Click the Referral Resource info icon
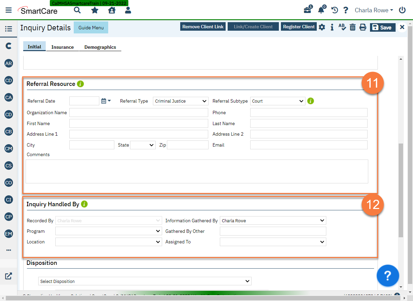Viewport: 413px width, 301px height. tap(80, 84)
